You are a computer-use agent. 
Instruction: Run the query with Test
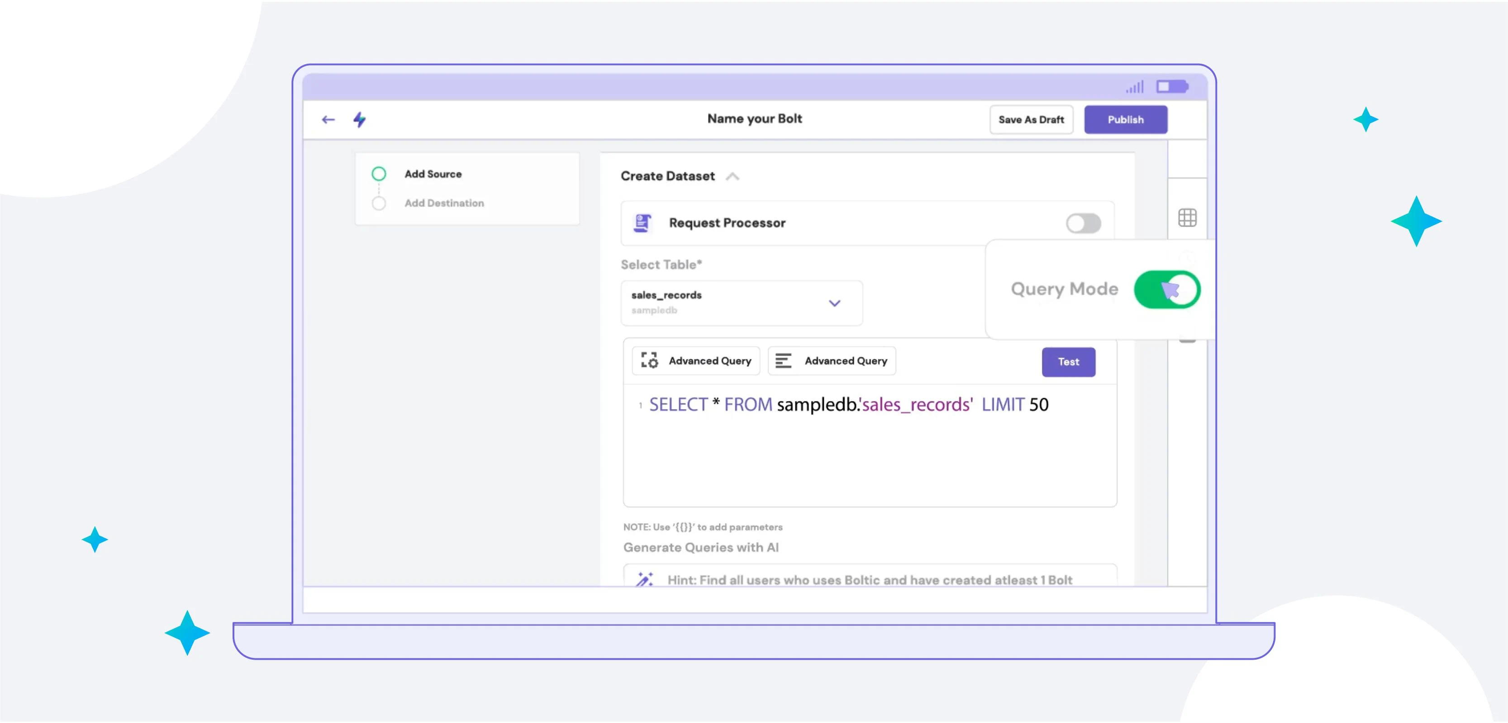point(1068,362)
